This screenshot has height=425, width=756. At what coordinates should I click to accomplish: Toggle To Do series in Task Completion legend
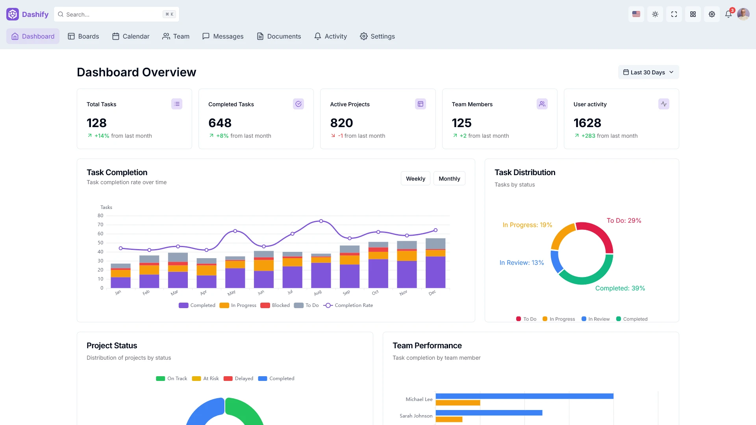pos(306,305)
